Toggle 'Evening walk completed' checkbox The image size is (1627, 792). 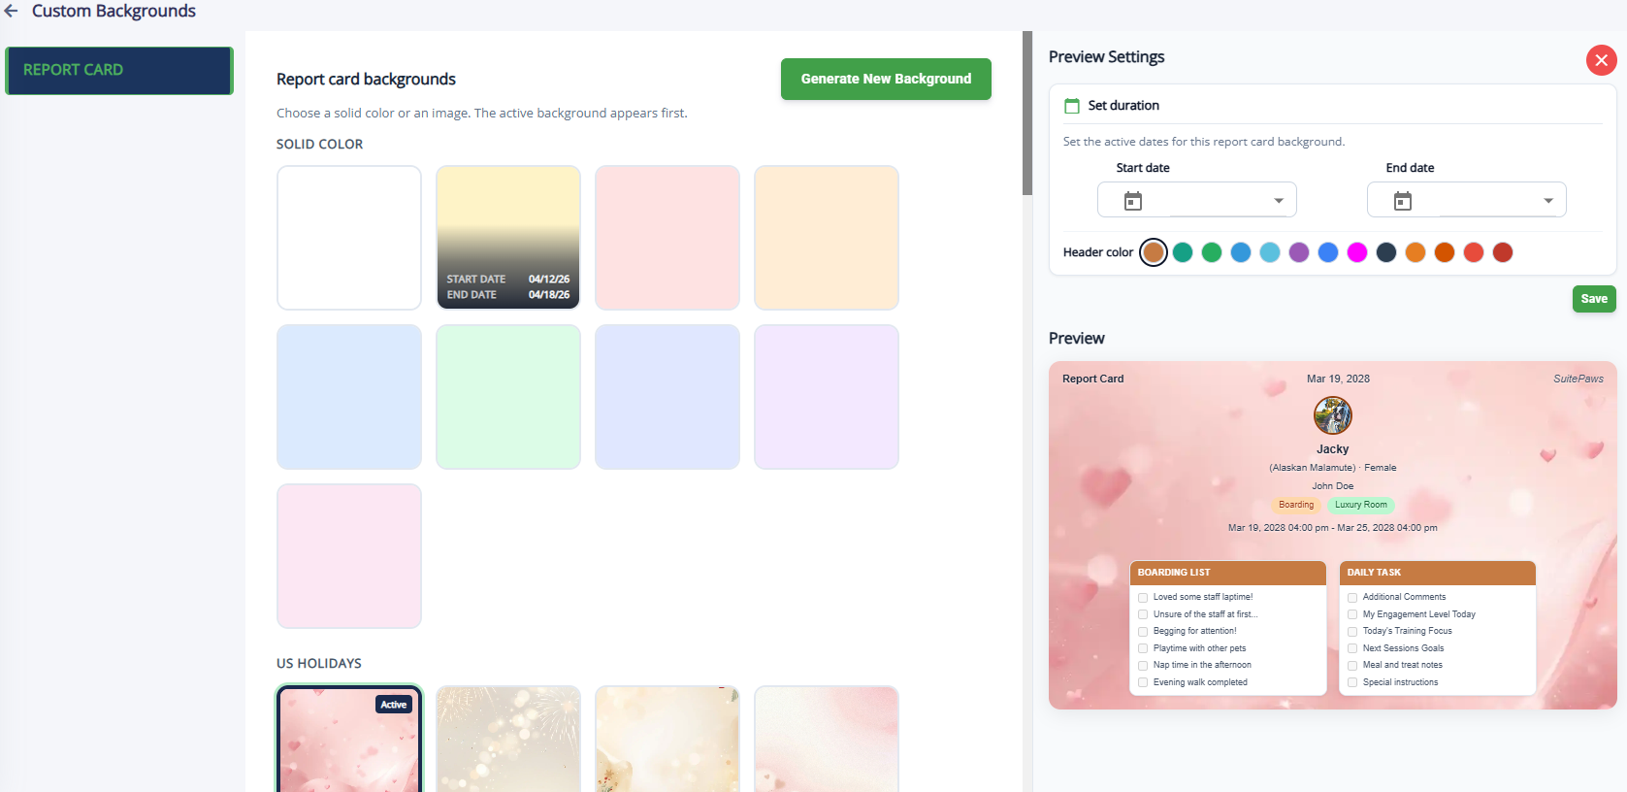click(x=1143, y=683)
